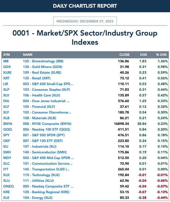The height and width of the screenshot is (202, 170).
Task: Open the IBB symbol link
Action: click(x=6, y=61)
